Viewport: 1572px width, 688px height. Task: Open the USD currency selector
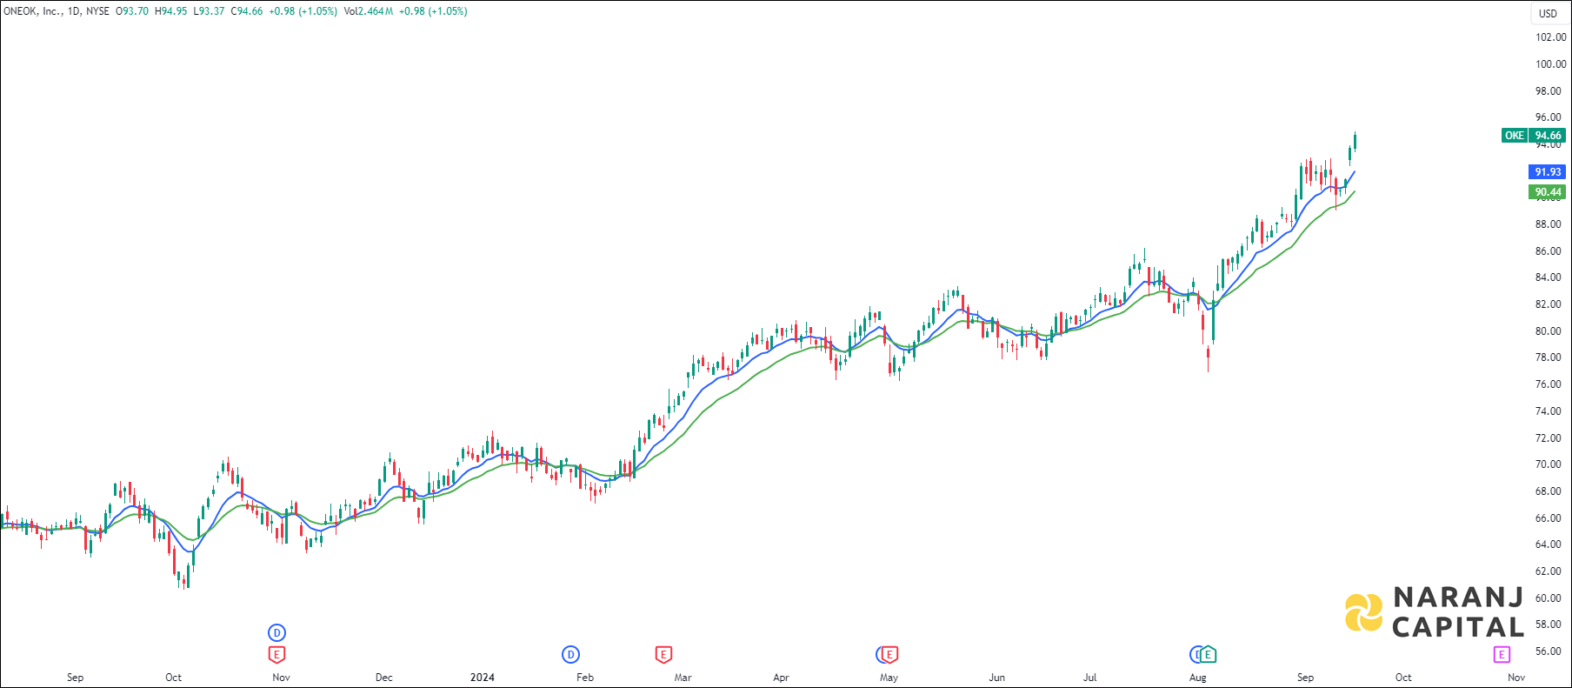point(1548,13)
